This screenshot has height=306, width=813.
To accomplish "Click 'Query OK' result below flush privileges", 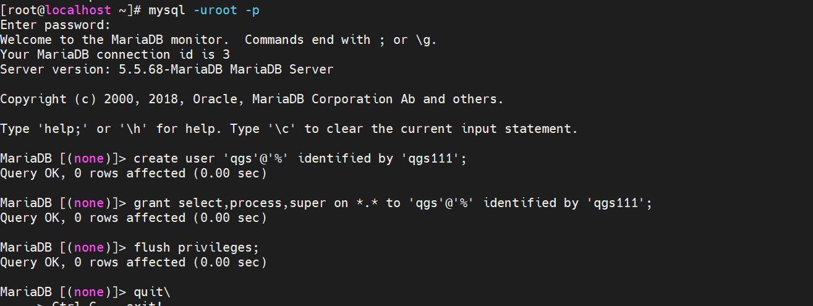I will click(x=133, y=262).
